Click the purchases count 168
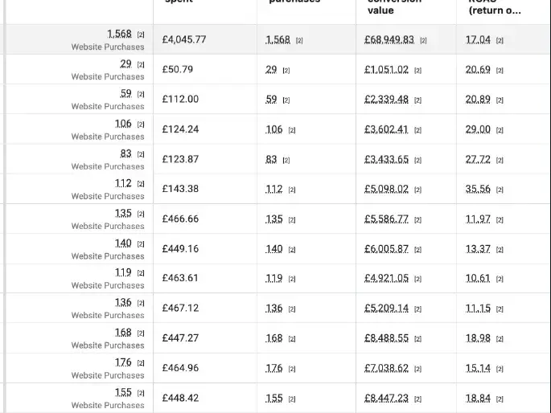 point(274,338)
